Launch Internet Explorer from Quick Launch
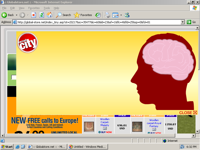 pyautogui.click(x=17, y=147)
